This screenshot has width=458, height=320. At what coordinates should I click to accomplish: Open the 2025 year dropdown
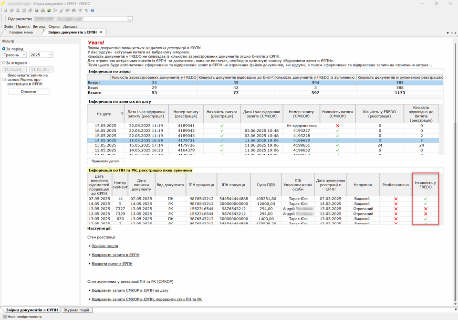(51, 55)
